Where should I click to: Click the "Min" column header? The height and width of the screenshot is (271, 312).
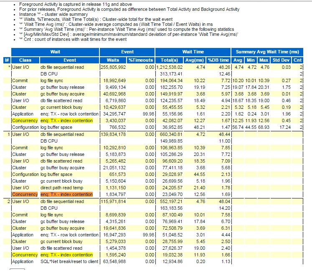(252, 60)
